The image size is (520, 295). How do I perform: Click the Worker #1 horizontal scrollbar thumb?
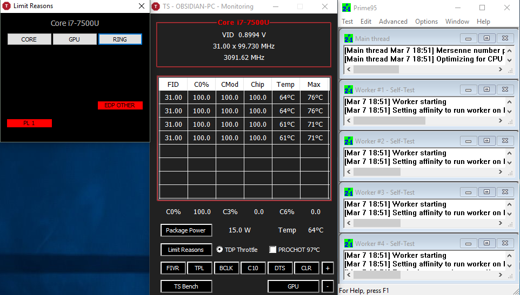(x=389, y=120)
